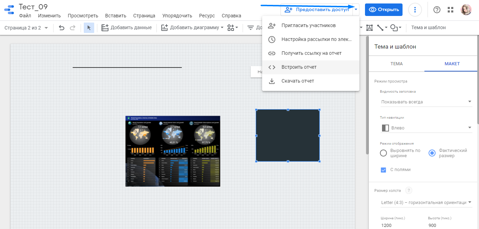The image size is (479, 229).
Task: Switch to the 'ТЕМА' tab
Action: 397,64
